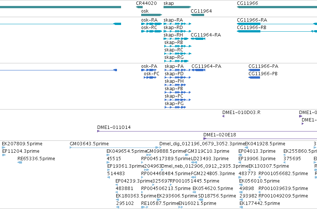
Task: Click the CG11964-RA transcript
Action: 198,39
